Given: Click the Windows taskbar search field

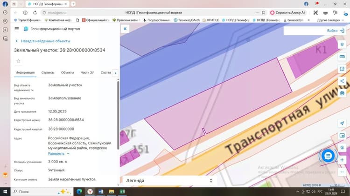Looking at the screenshot, I should [42, 191].
